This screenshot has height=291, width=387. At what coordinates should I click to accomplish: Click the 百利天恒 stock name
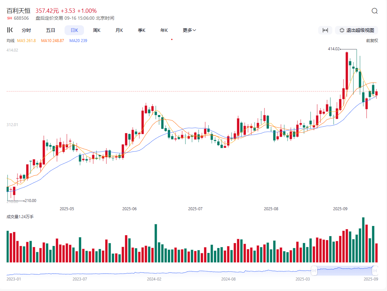point(18,11)
